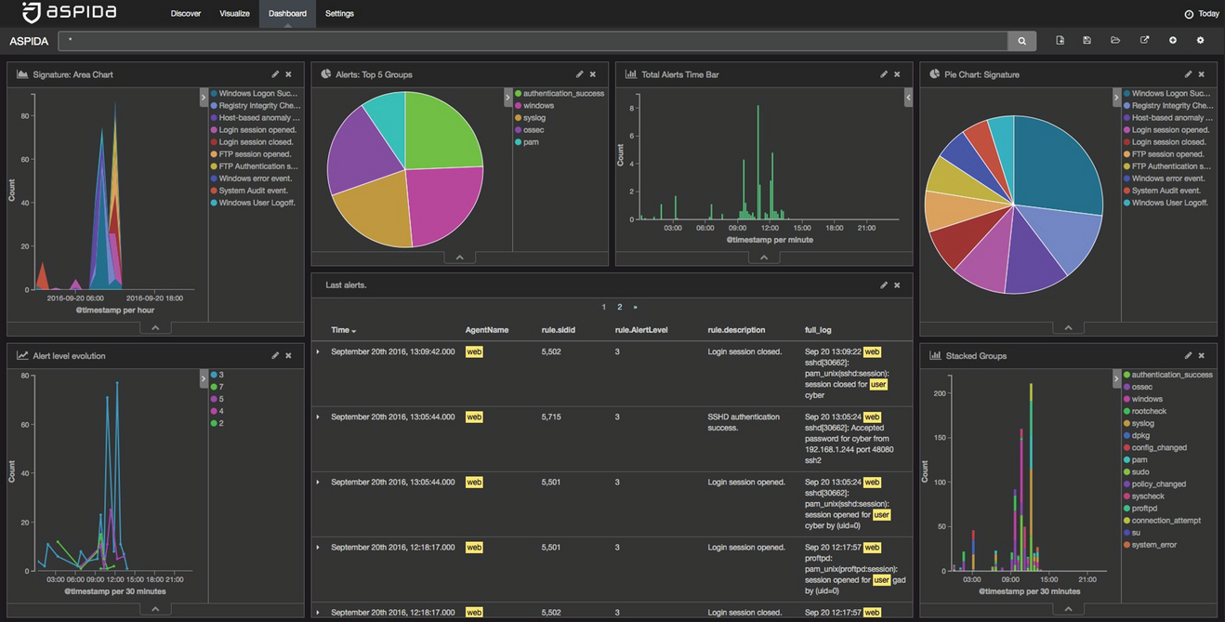Toggle legend of Alerts: Top 5 Groups
1225x622 pixels.
(x=508, y=97)
